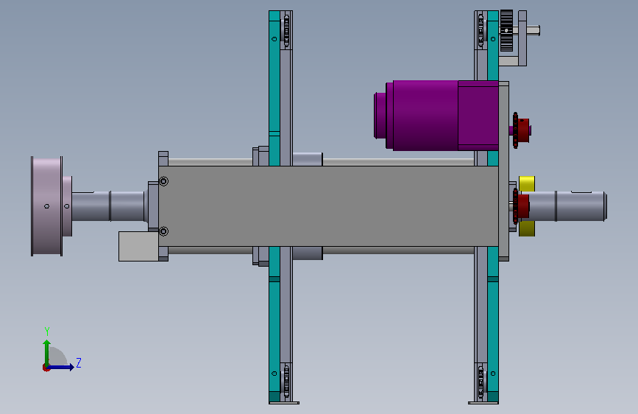Select the large pulley wheel at the left shaft end
Viewport: 638px width, 414px height.
tap(47, 206)
